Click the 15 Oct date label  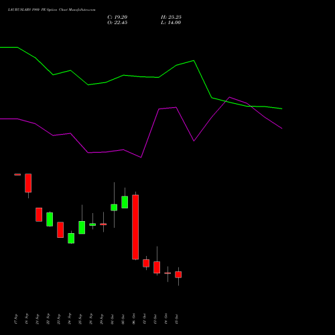coord(177,319)
